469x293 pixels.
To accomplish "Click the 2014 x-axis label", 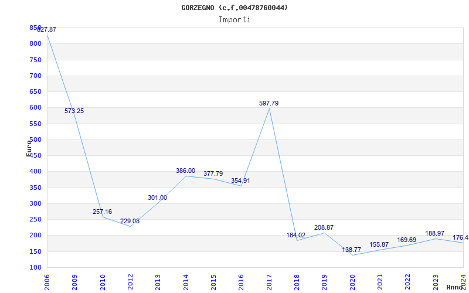I will click(186, 282).
